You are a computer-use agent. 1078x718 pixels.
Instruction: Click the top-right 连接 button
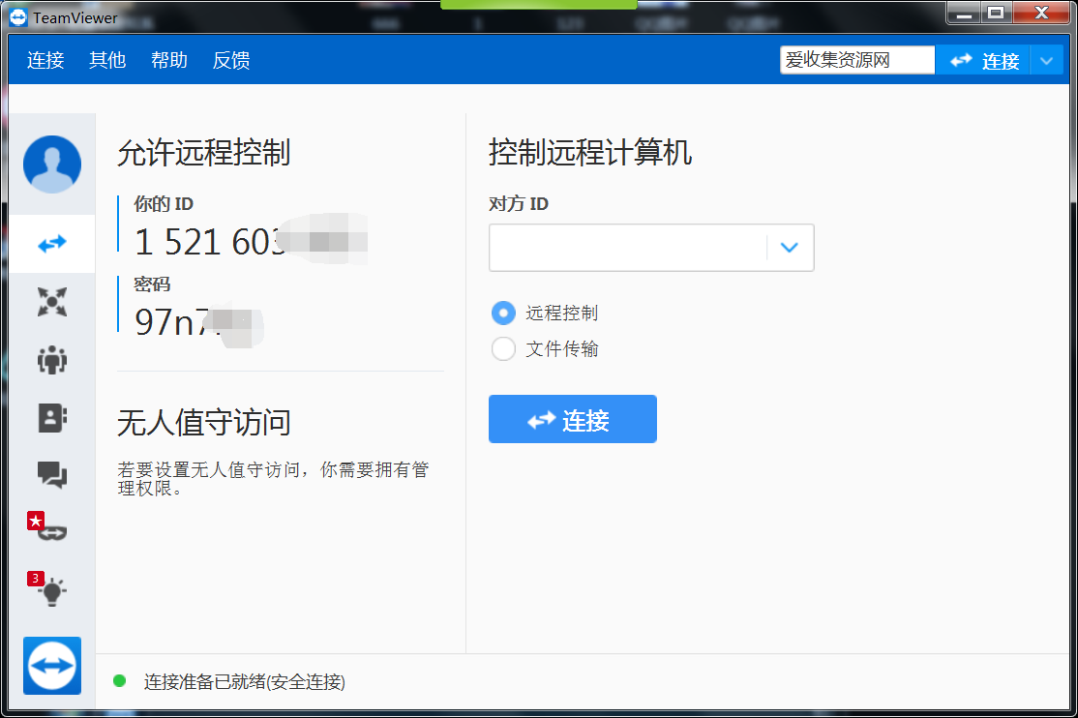(x=983, y=61)
